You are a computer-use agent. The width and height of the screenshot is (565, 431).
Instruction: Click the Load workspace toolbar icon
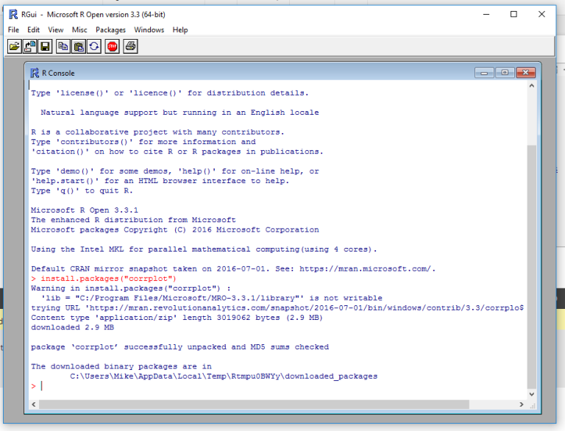30,46
